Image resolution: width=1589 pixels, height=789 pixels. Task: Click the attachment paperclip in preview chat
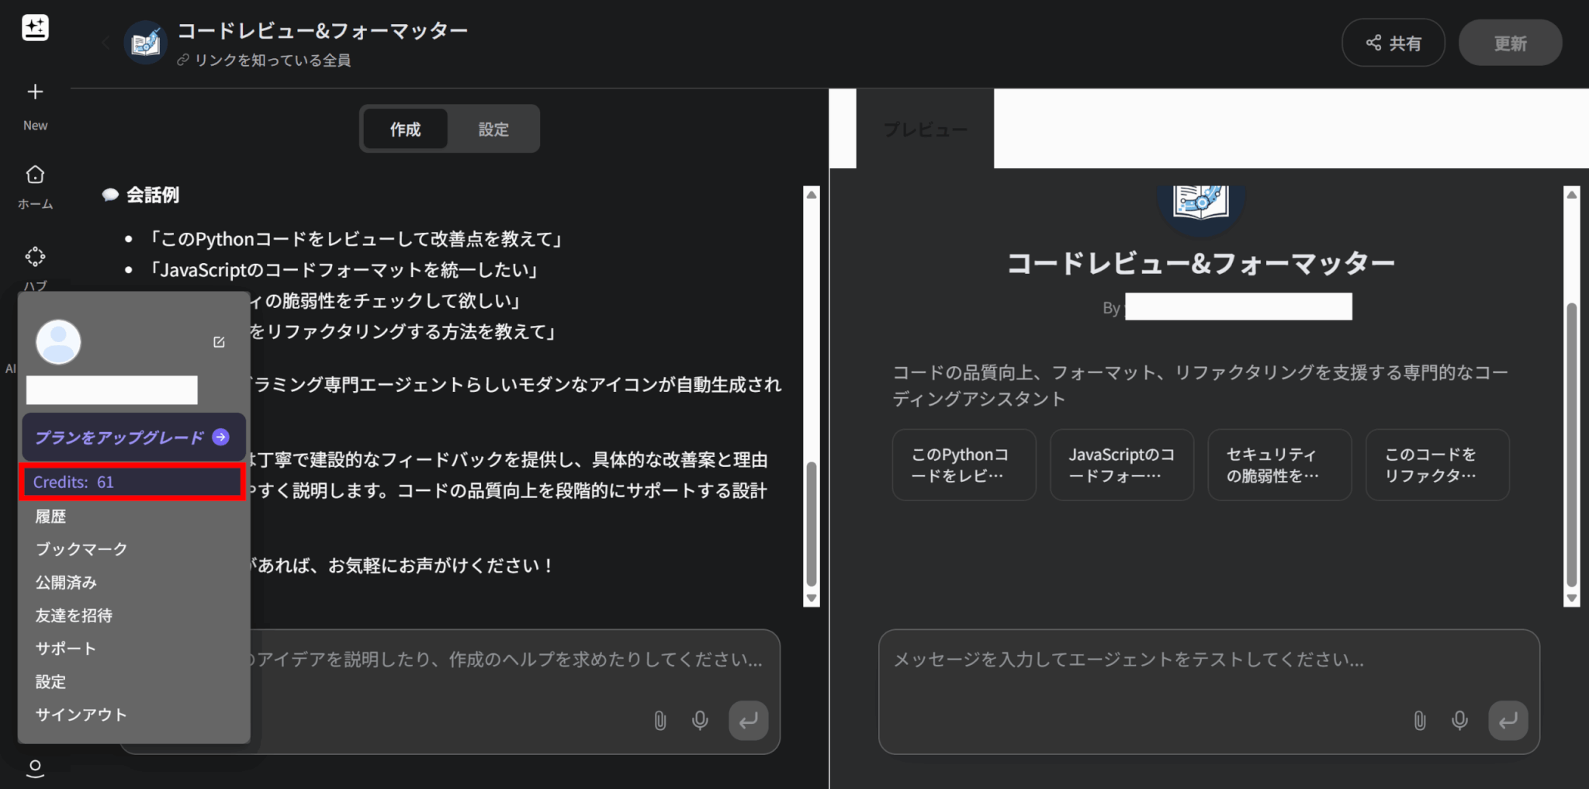click(x=1419, y=721)
